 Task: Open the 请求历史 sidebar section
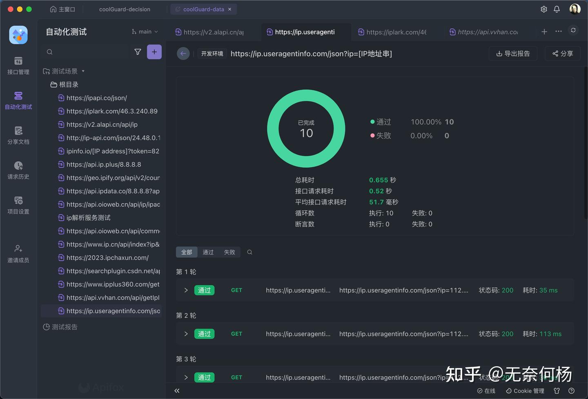tap(18, 171)
